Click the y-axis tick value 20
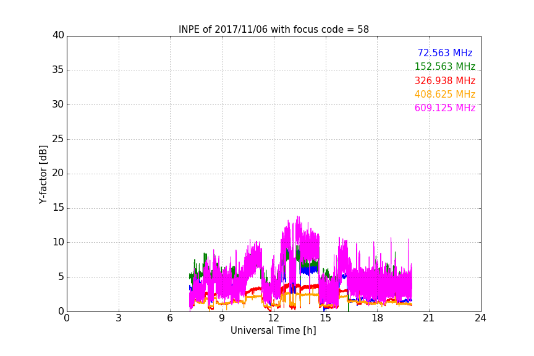This screenshot has width=534, height=356. (x=58, y=173)
